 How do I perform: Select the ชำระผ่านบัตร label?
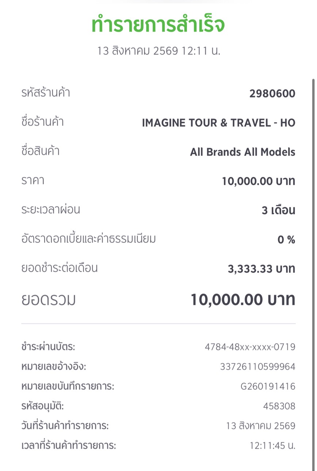click(48, 347)
